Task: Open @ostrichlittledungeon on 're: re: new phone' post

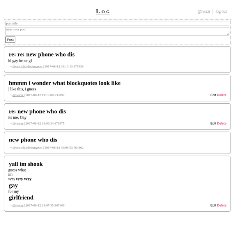Action: tap(28, 67)
